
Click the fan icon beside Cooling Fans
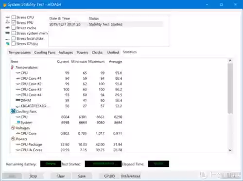(x=13, y=111)
